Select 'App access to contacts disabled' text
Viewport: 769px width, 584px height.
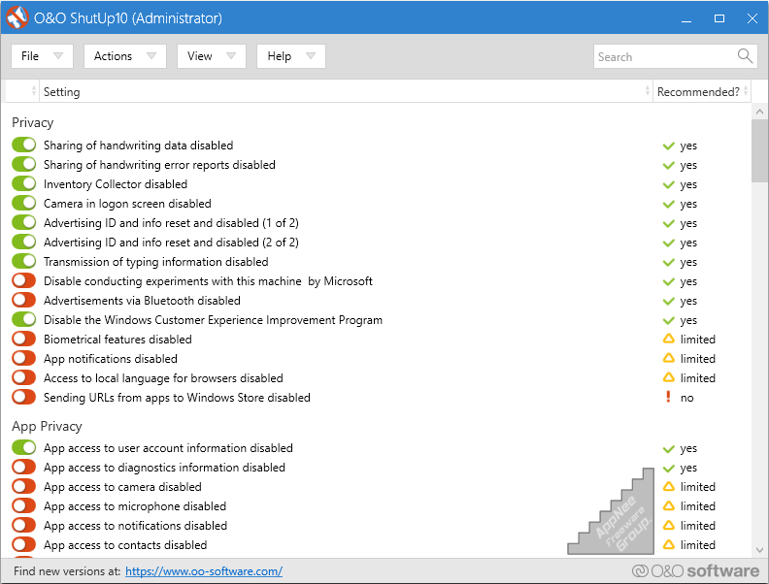(125, 545)
